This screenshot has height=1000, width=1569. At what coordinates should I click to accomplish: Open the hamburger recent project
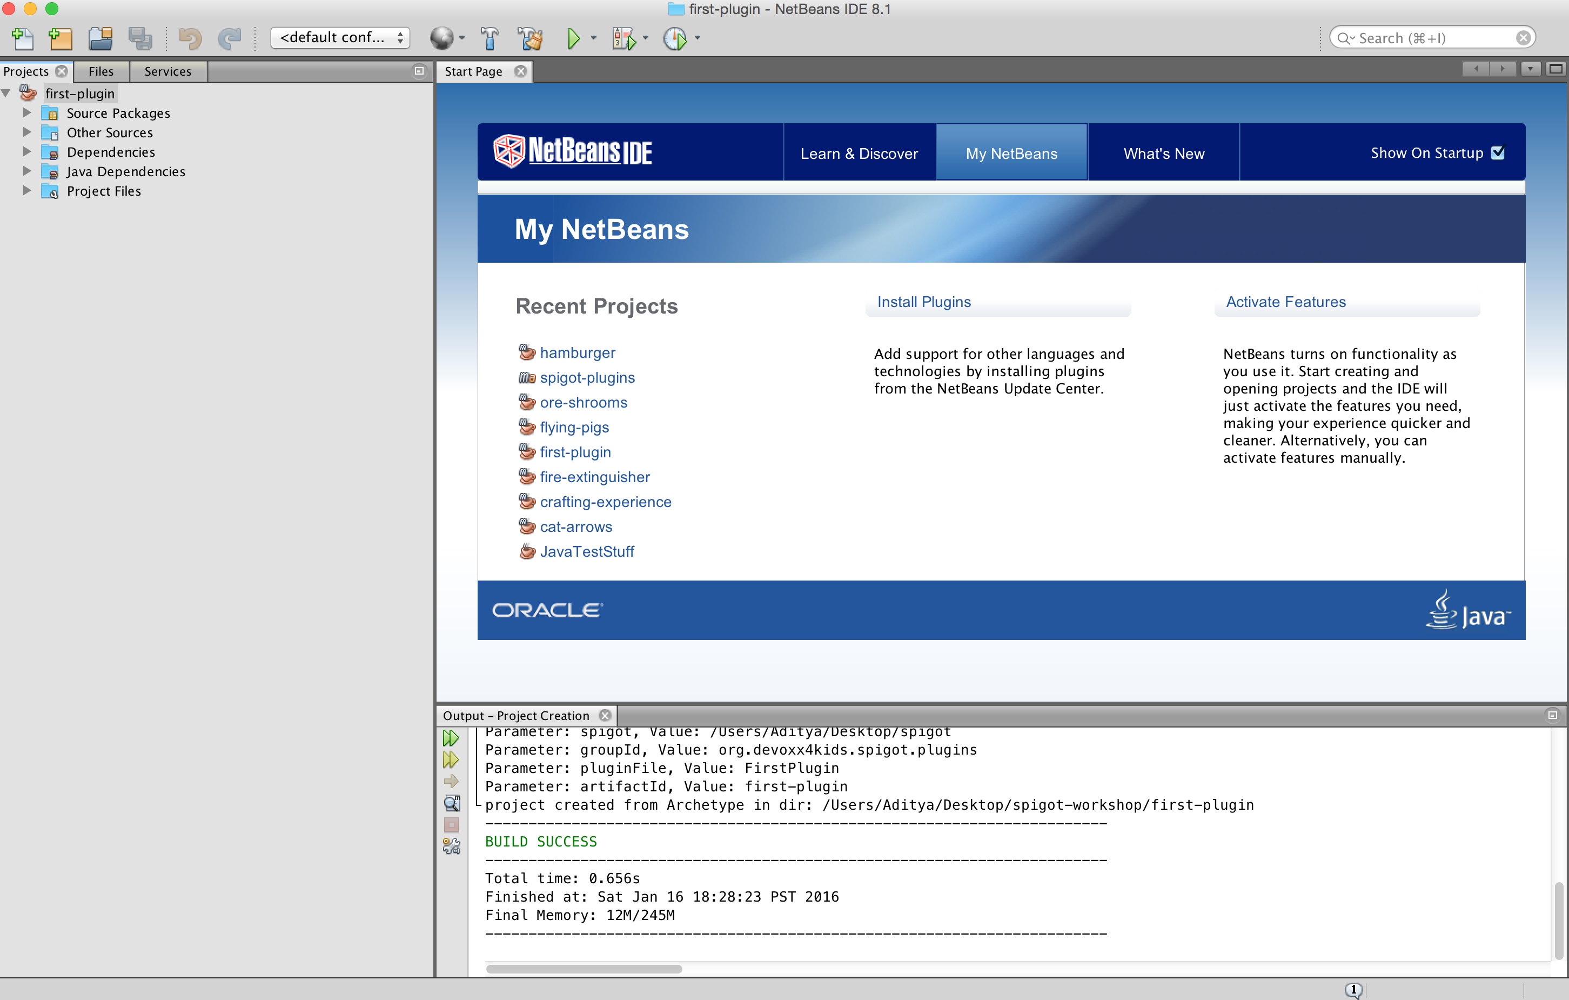577,352
